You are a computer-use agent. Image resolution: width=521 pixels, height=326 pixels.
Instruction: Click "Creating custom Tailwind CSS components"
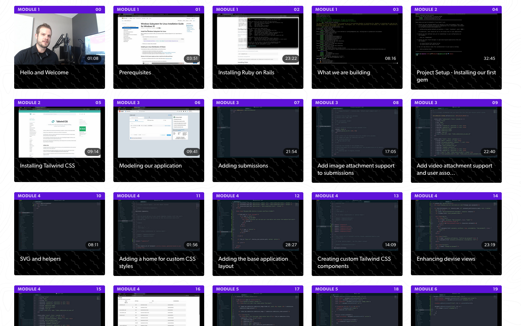(x=354, y=262)
